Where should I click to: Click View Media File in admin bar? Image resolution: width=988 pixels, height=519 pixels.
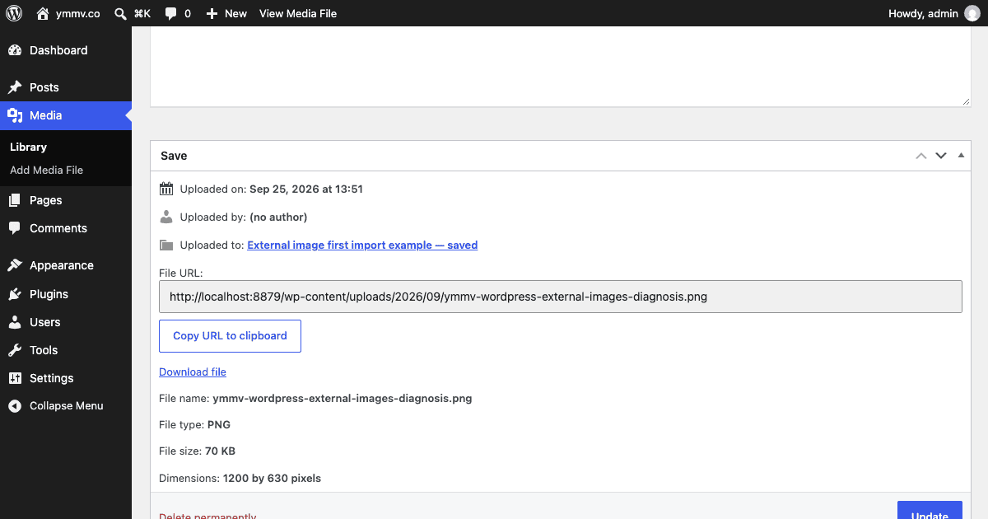tap(298, 13)
